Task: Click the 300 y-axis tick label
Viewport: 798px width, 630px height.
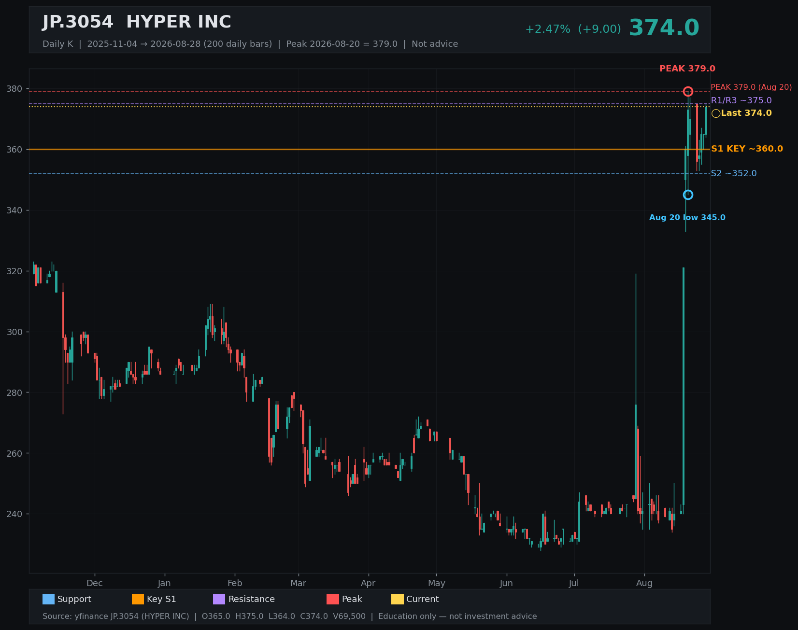Action: pos(14,332)
